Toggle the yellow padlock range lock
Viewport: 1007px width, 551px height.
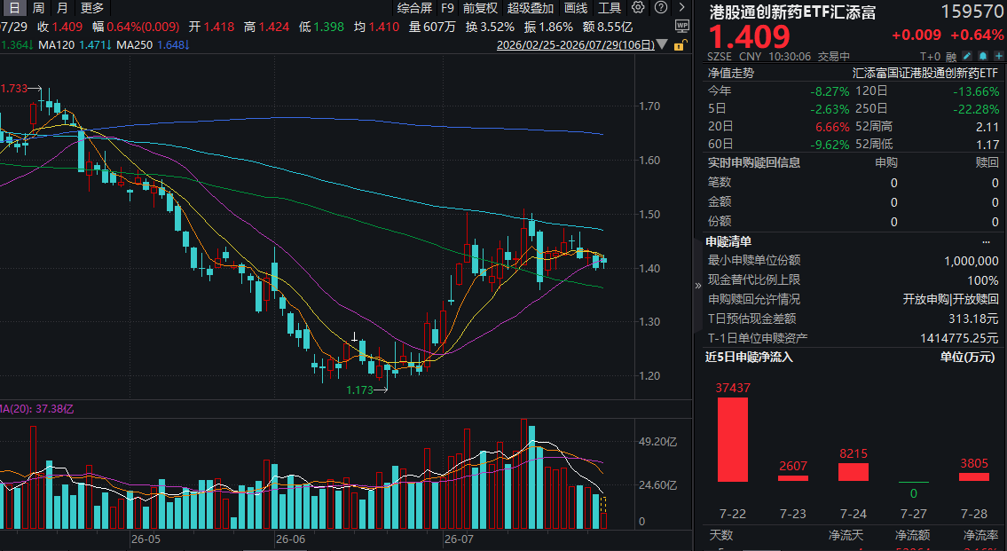coord(681,45)
